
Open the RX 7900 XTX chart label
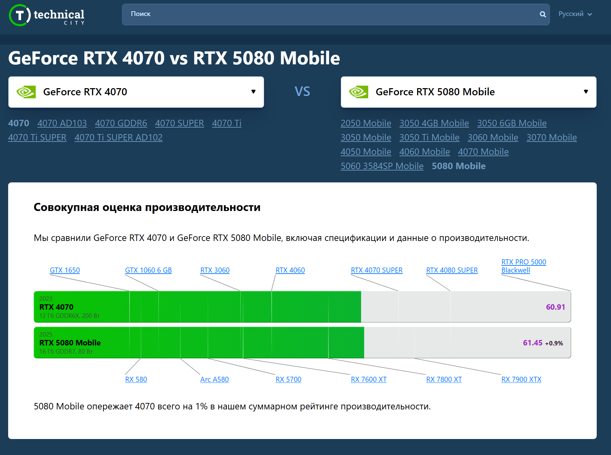(x=521, y=379)
